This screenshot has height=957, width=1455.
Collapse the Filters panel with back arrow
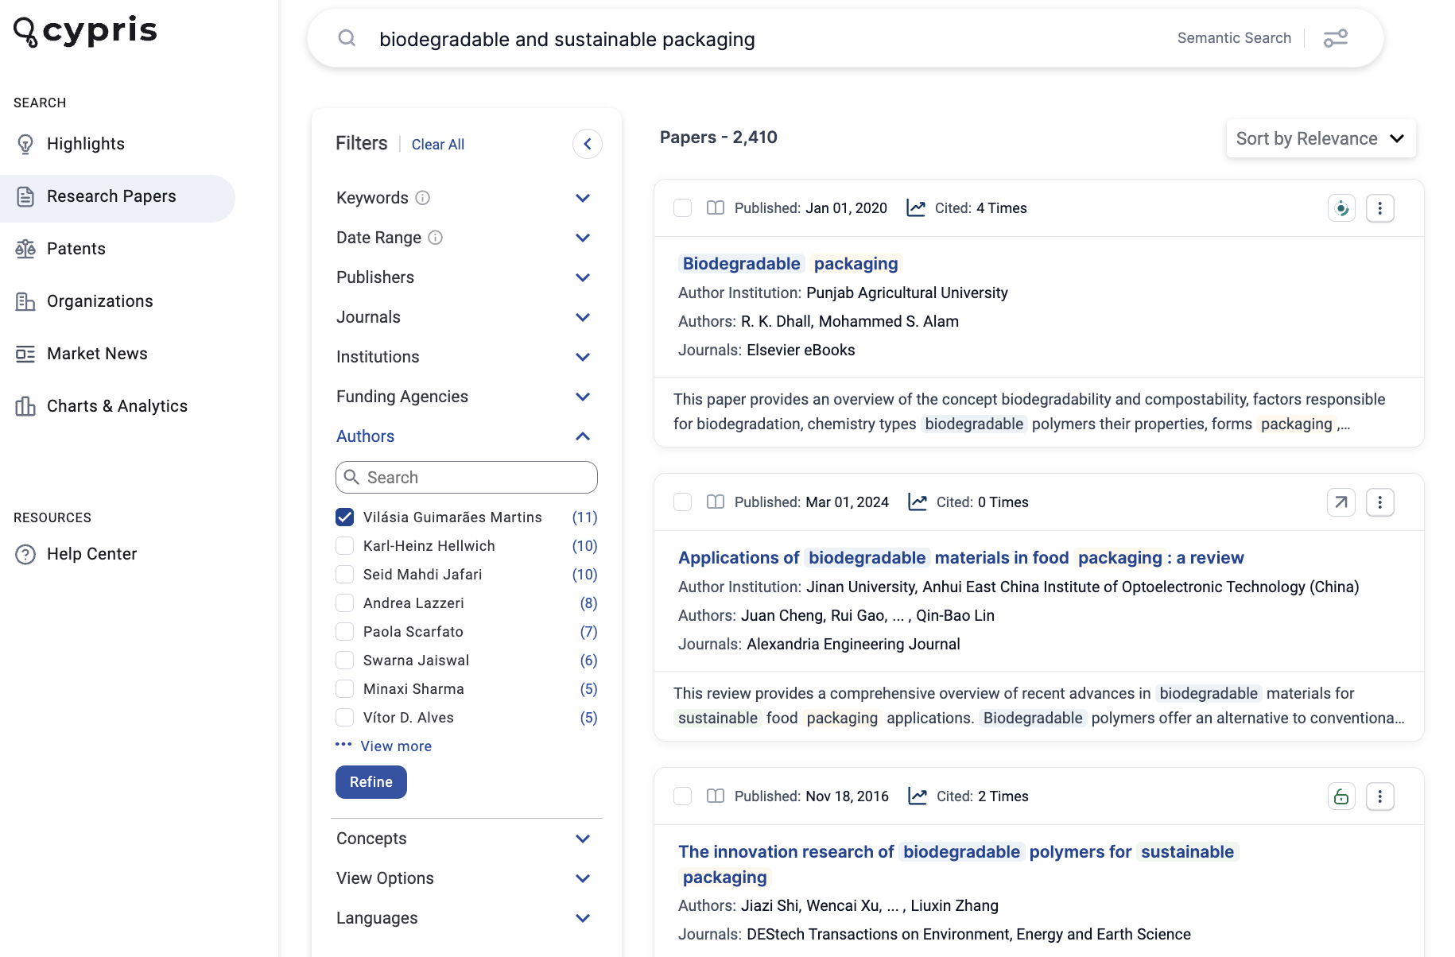[588, 144]
